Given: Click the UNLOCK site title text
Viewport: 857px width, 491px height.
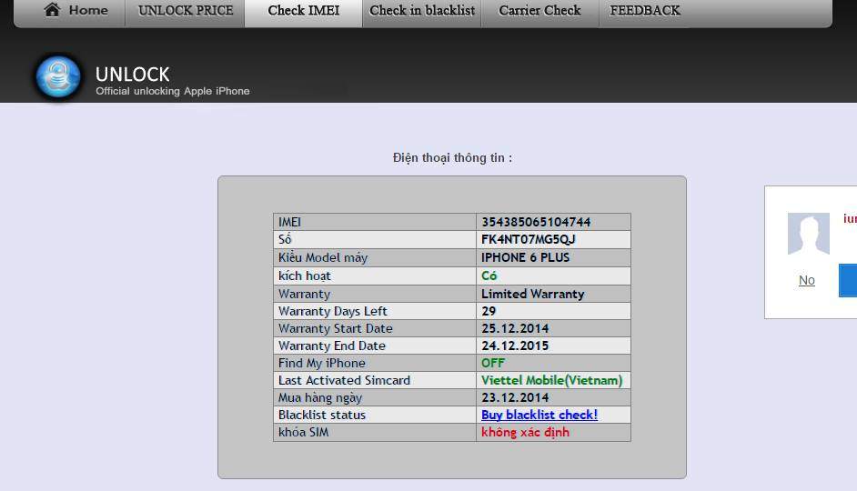Looking at the screenshot, I should tap(133, 75).
